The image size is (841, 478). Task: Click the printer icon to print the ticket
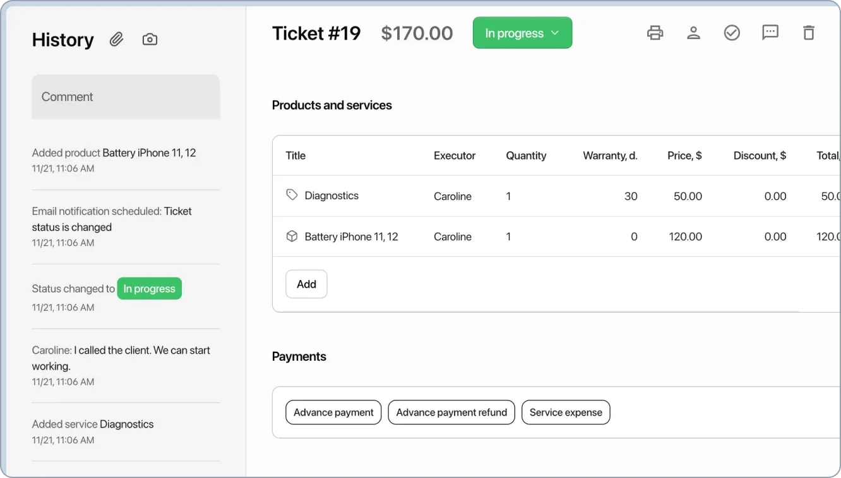pos(655,33)
